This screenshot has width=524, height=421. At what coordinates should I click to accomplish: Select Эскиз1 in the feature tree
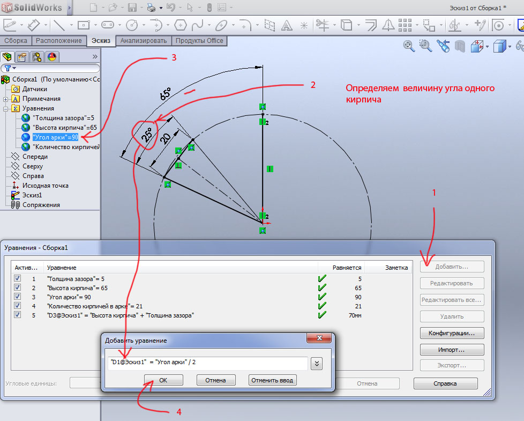tap(32, 195)
